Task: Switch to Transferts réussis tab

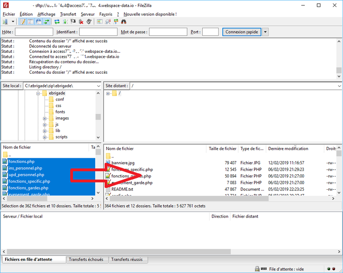Action: point(127,259)
